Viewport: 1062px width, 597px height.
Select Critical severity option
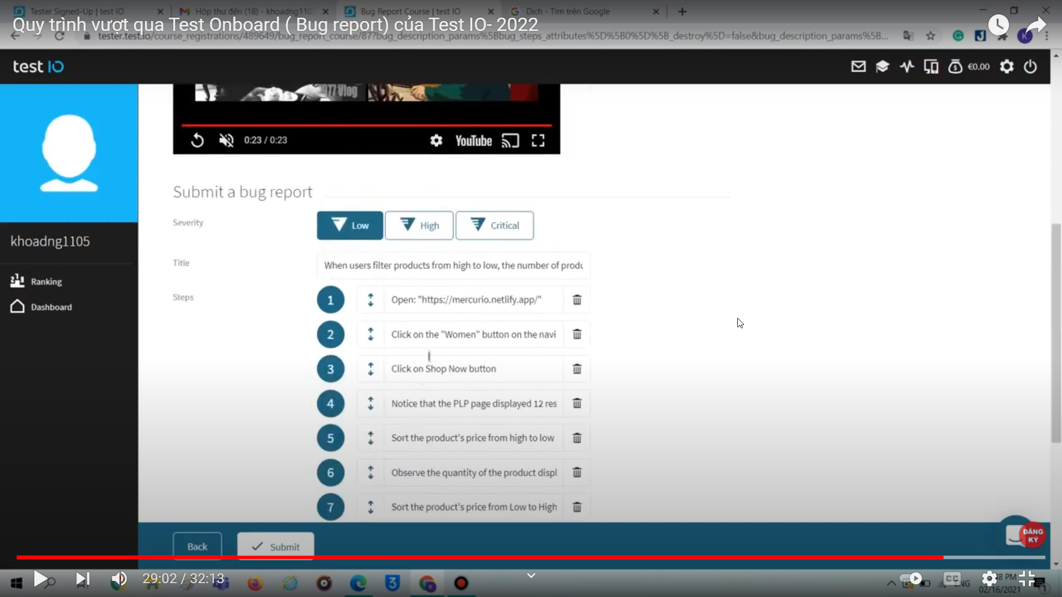[494, 226]
